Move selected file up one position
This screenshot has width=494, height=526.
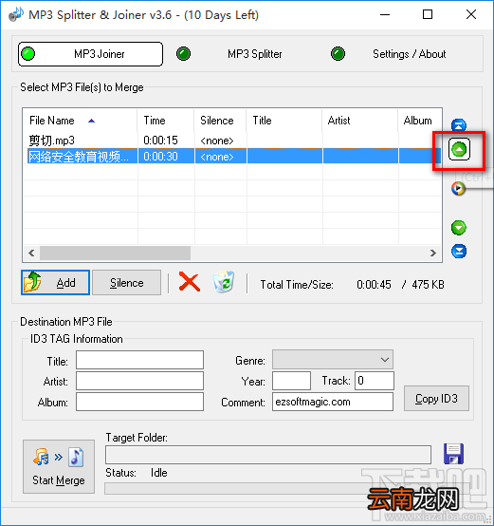click(x=459, y=149)
